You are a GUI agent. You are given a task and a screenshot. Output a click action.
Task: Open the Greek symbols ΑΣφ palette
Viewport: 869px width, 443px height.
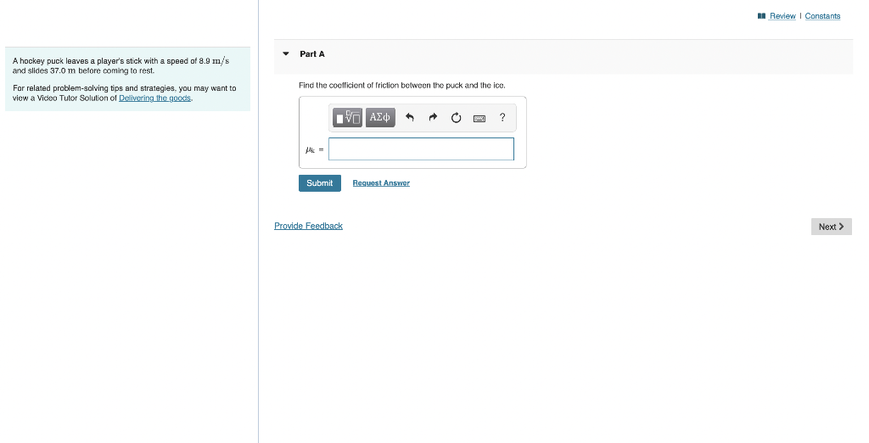(380, 118)
